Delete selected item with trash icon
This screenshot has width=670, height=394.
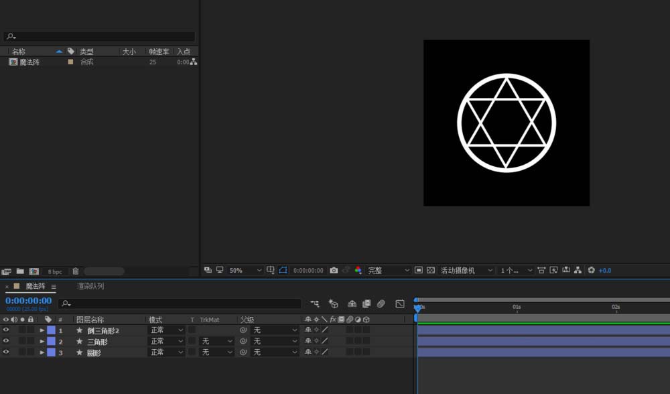pos(76,271)
